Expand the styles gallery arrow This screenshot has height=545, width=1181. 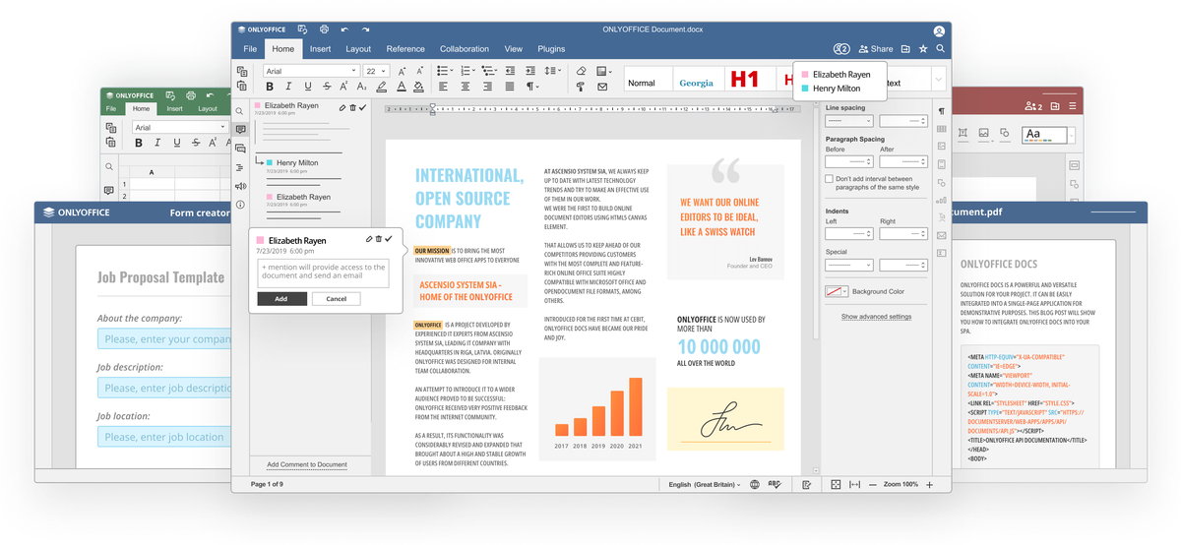point(938,80)
